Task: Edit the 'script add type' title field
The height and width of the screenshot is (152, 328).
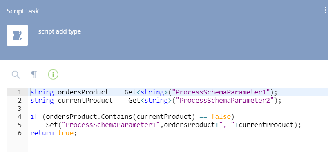Action: pyautogui.click(x=183, y=32)
